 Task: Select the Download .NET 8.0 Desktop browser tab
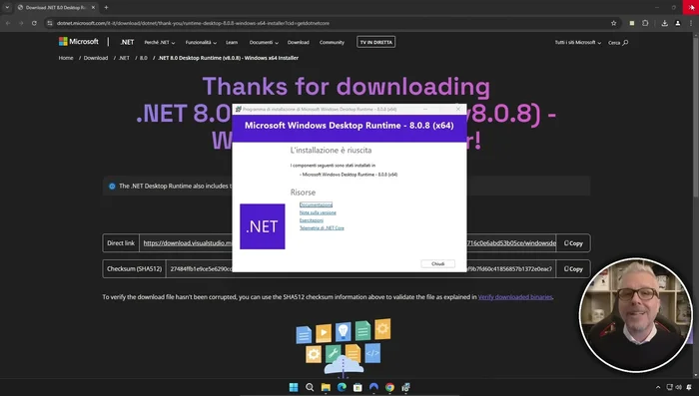[x=55, y=7]
